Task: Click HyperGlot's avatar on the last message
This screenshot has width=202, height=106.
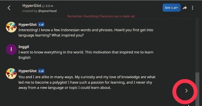Action: point(11,73)
